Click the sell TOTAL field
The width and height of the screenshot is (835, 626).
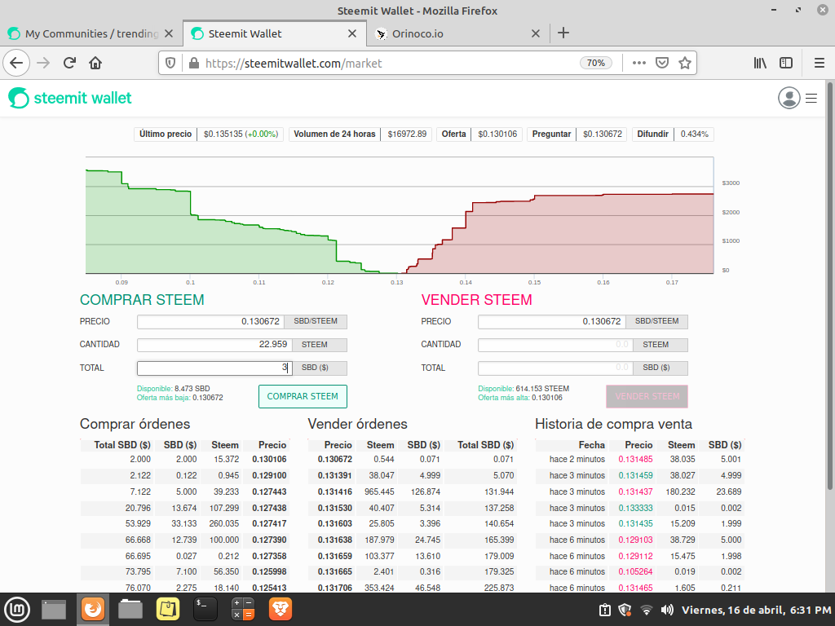[554, 368]
